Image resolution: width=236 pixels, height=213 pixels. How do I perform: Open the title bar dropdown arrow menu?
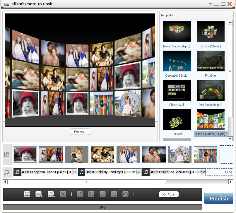click(210, 4)
